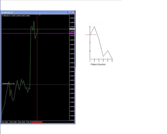This screenshot has width=167, height=134.
Task: Click the 'Pattern Number' axis caption
Action: pos(98,64)
